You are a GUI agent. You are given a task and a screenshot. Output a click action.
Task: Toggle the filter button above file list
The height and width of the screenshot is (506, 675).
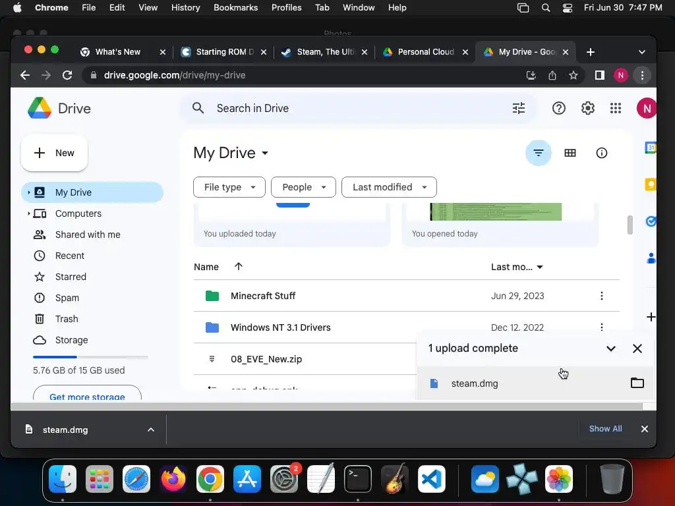(538, 153)
